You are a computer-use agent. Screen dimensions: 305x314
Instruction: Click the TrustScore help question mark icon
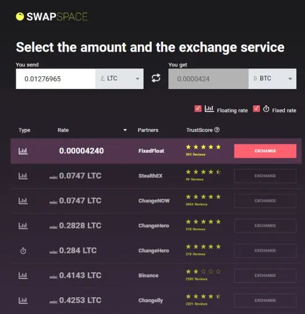[217, 130]
